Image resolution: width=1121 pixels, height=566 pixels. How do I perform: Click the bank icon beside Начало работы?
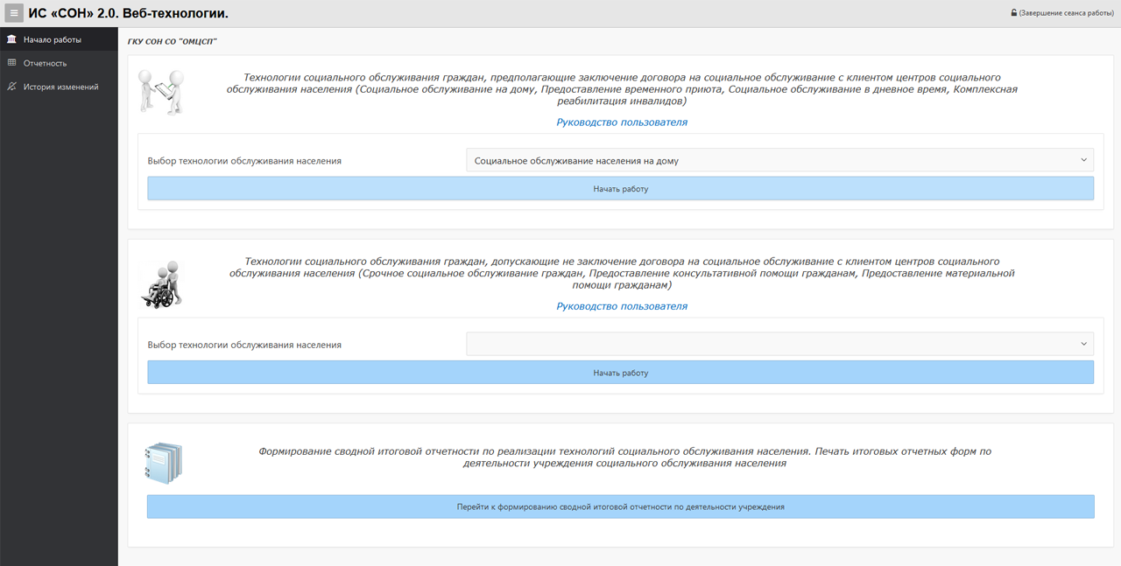11,39
